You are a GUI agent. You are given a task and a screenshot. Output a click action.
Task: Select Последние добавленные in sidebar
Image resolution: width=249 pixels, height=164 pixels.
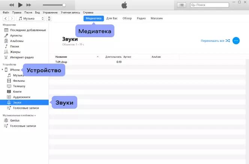click(24, 30)
